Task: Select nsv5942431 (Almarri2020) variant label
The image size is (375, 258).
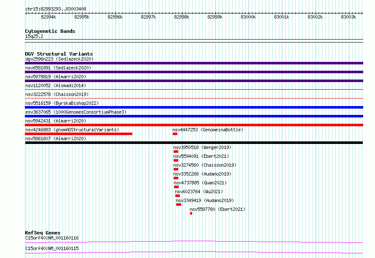Action: pos(56,121)
